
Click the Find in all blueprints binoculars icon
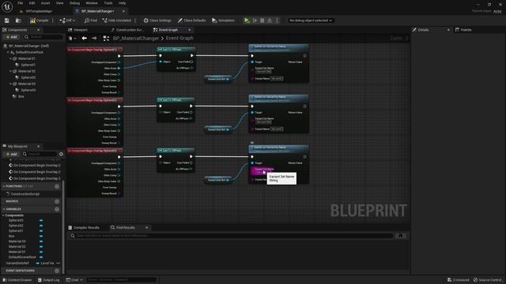(401, 236)
